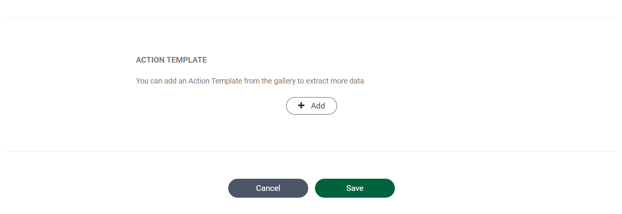Click "You can add" at the description start
This screenshot has height=214, width=622.
click(156, 81)
